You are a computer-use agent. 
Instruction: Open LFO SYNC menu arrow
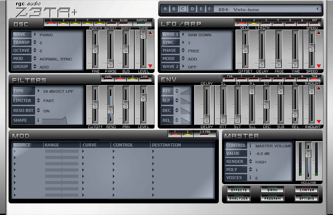[183, 42]
